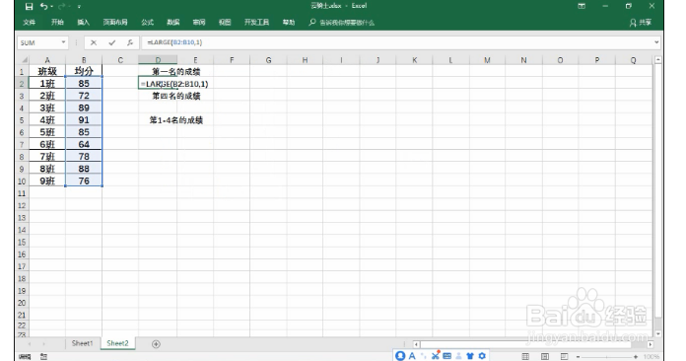Open the 文件 menu

click(x=30, y=23)
